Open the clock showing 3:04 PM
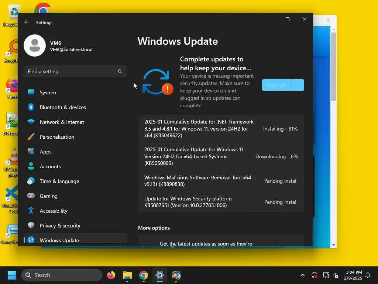378x284 pixels. click(353, 275)
